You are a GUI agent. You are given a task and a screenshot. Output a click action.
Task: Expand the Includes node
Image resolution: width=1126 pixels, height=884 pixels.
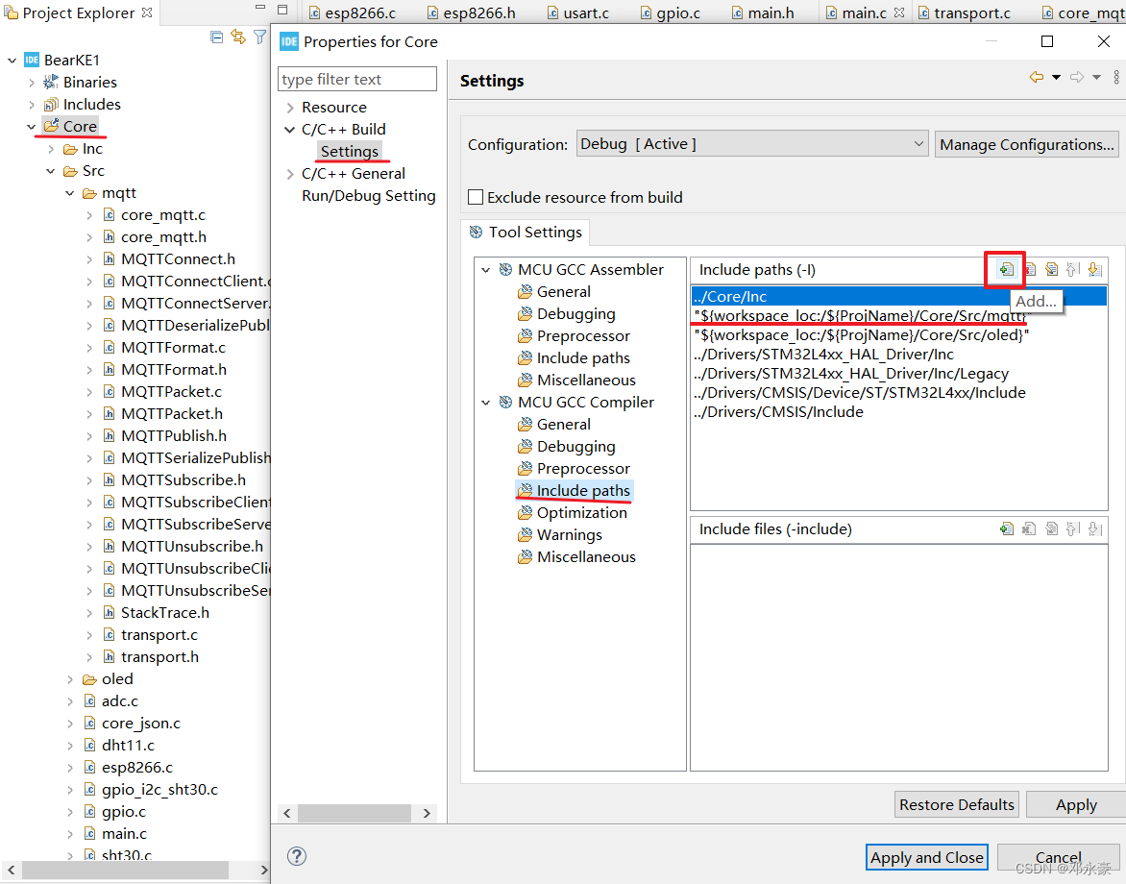point(32,105)
